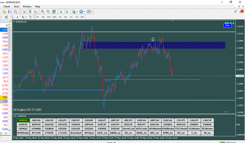
Task: Select the FB_us symbol button
Action: [207, 133]
